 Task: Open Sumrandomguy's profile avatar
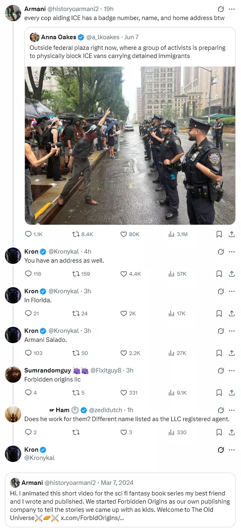[13, 375]
